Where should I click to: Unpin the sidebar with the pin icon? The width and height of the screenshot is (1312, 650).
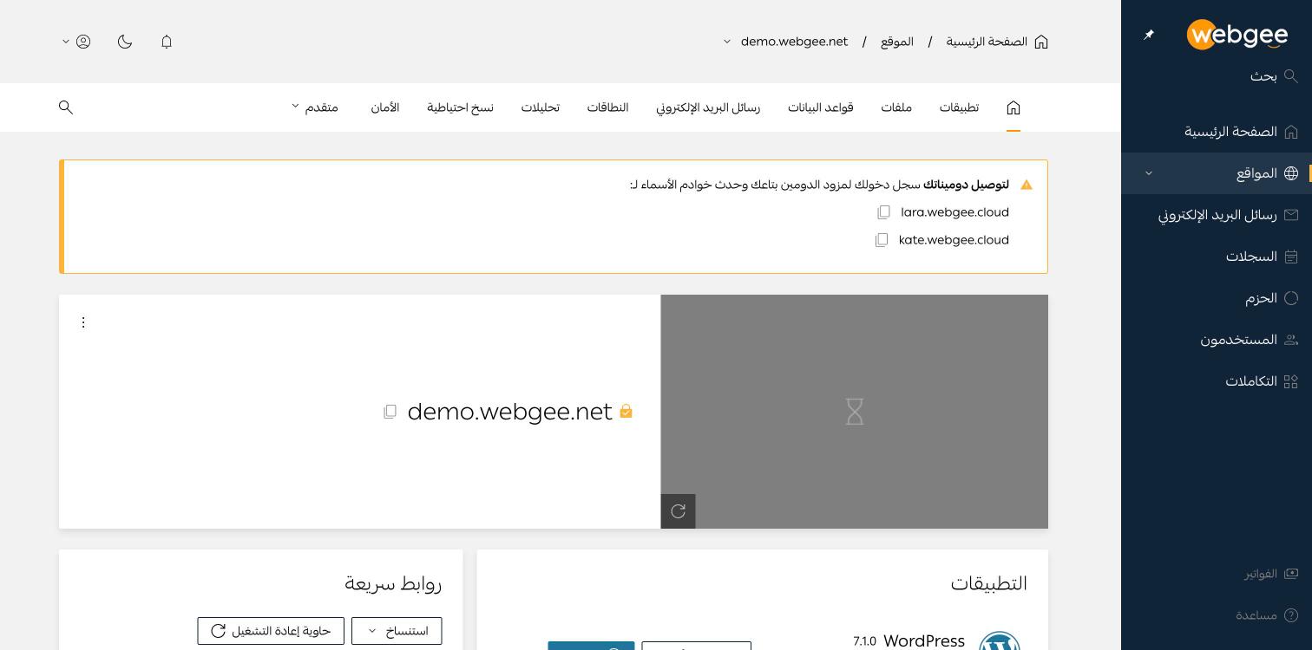[1149, 35]
